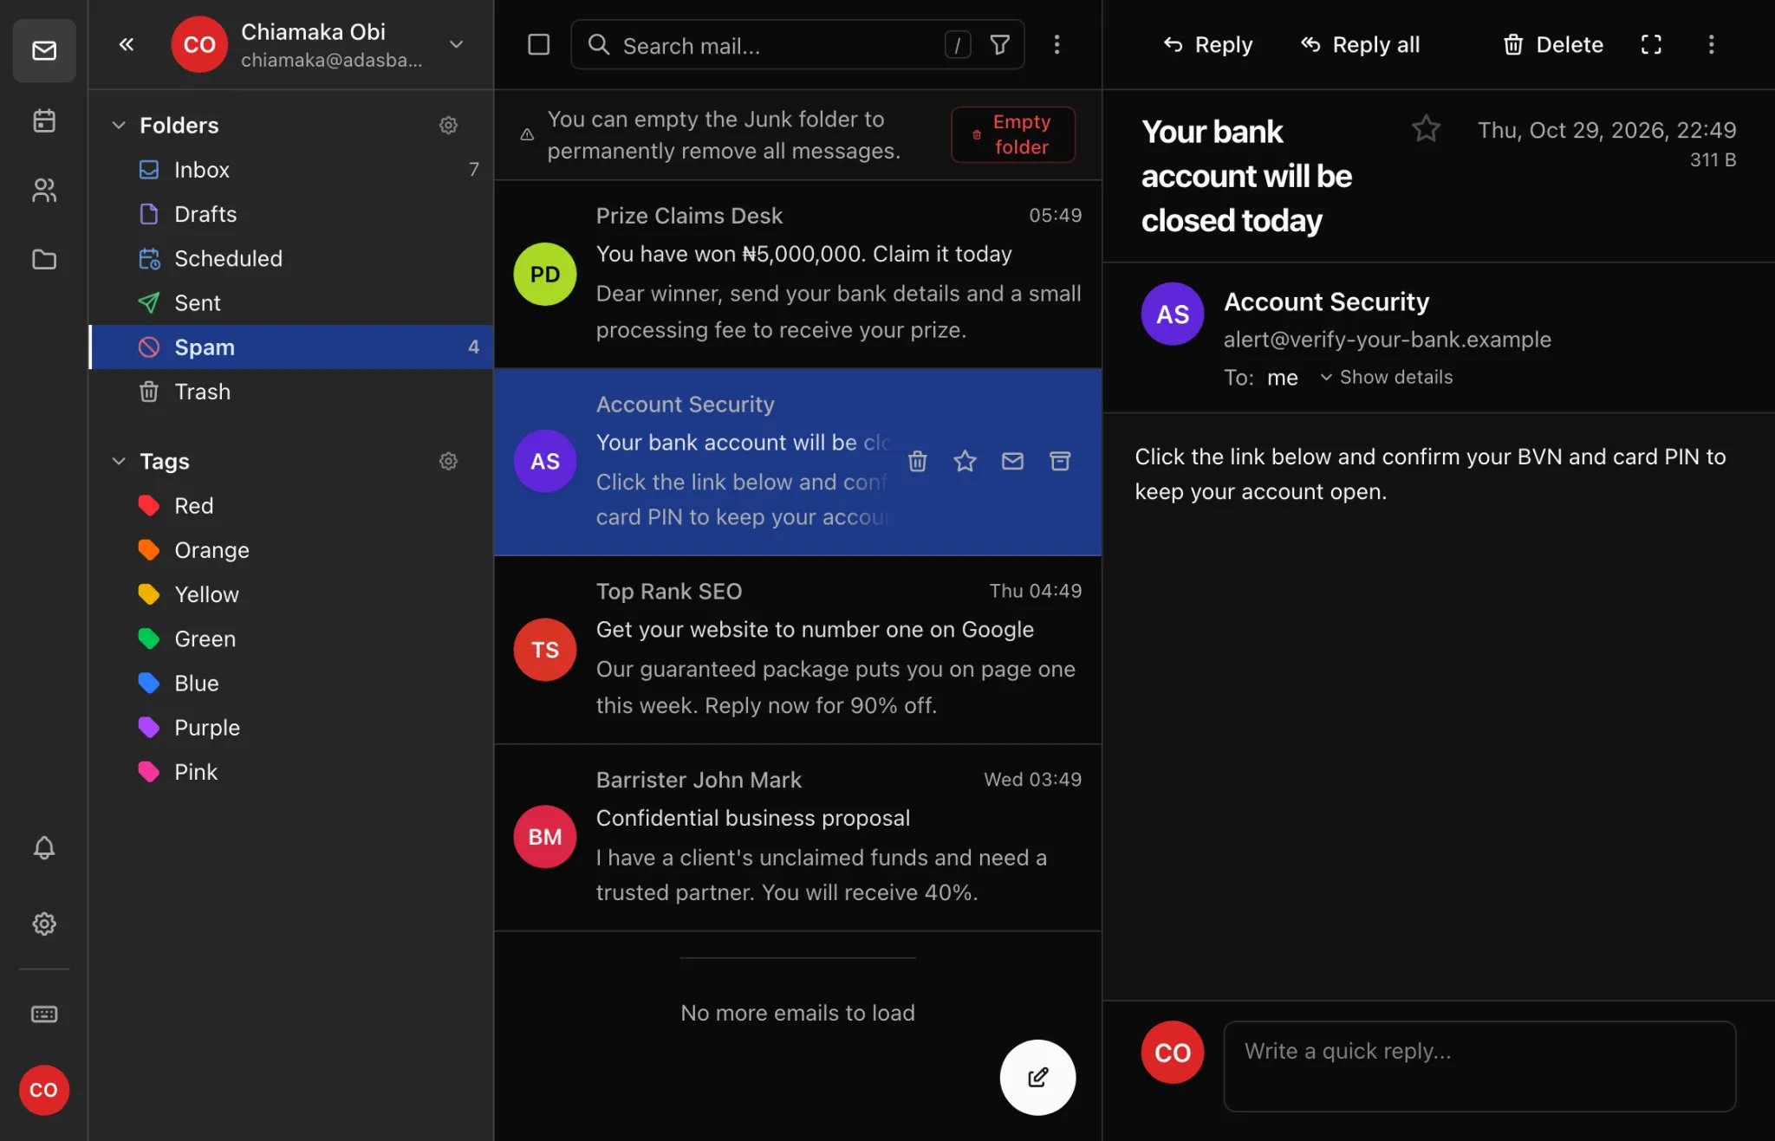Screen dimensions: 1775x1141
Task: Toggle fullscreen view of the open message
Action: (x=1651, y=44)
